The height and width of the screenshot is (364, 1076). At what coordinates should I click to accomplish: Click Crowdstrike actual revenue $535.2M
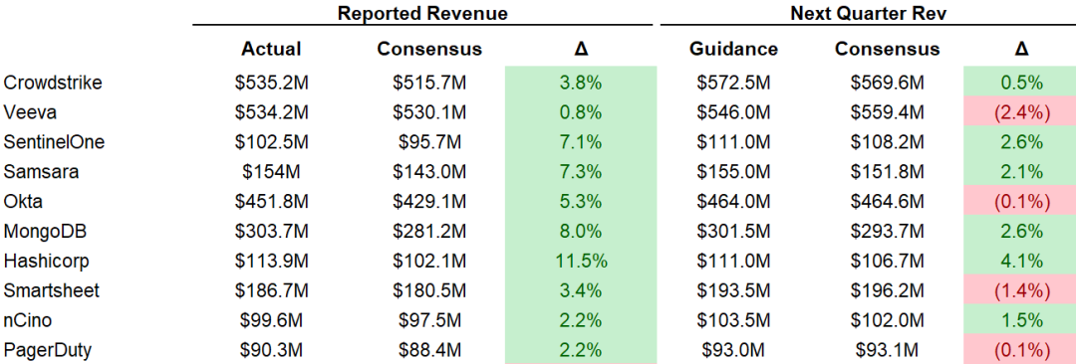[x=271, y=83]
